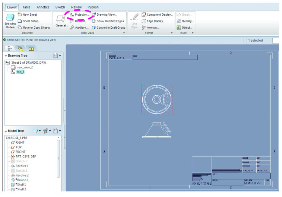This screenshot has width=282, height=197.
Task: Open the Table ribbon tab
Action: [x=26, y=7]
